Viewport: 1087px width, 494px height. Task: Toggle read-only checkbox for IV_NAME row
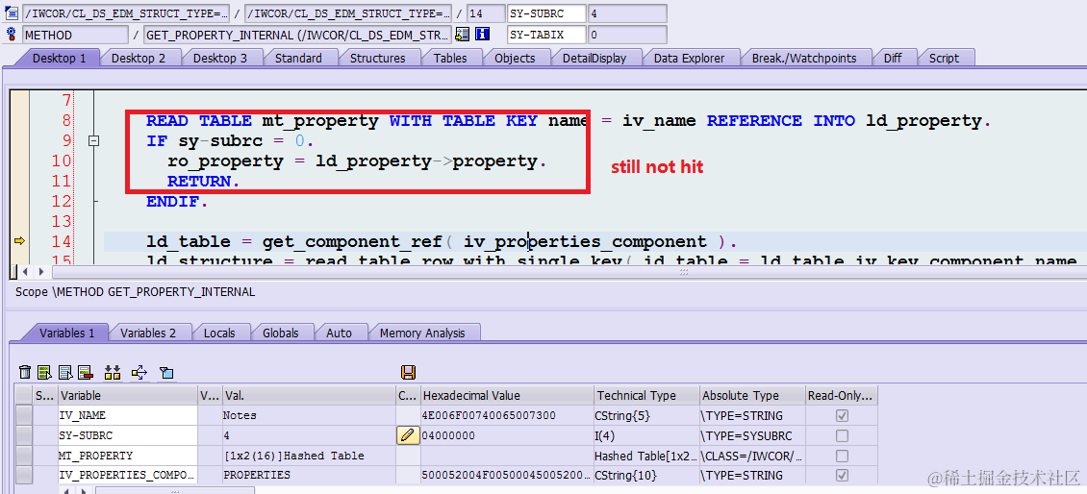point(843,416)
